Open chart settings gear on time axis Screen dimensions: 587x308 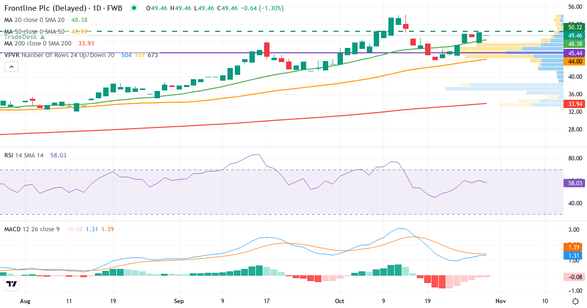[576, 301]
